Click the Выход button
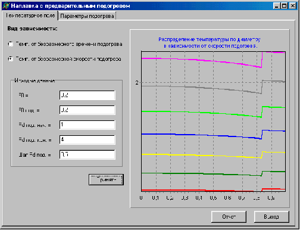This screenshot has width=300, height=230. point(271,217)
